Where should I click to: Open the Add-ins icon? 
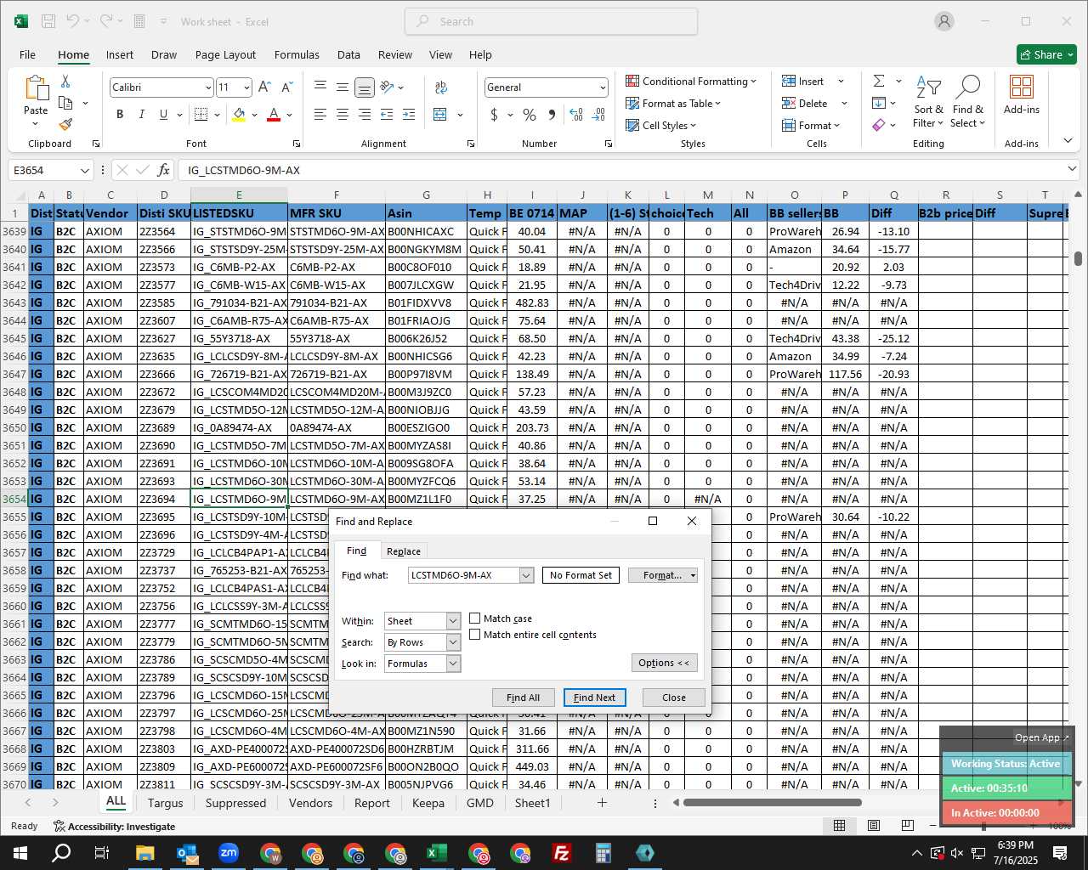pyautogui.click(x=1022, y=94)
